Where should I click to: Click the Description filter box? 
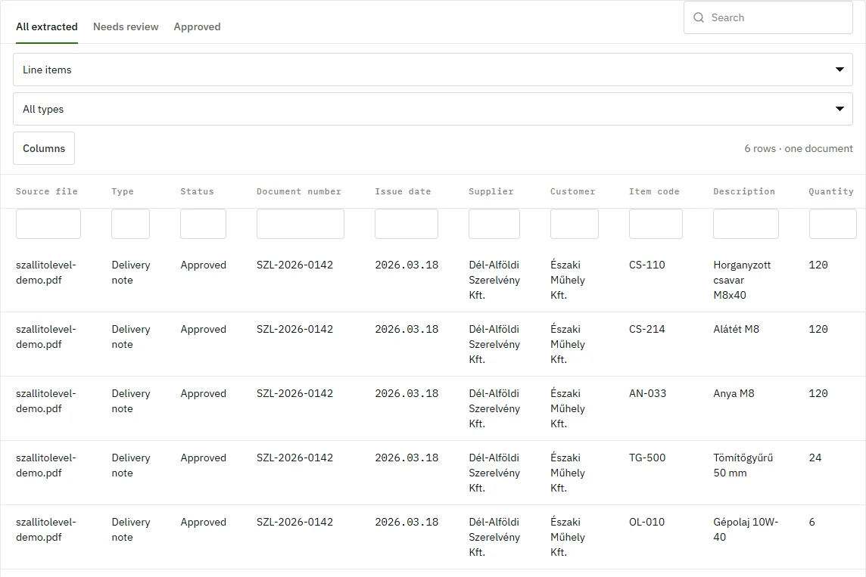click(x=746, y=224)
